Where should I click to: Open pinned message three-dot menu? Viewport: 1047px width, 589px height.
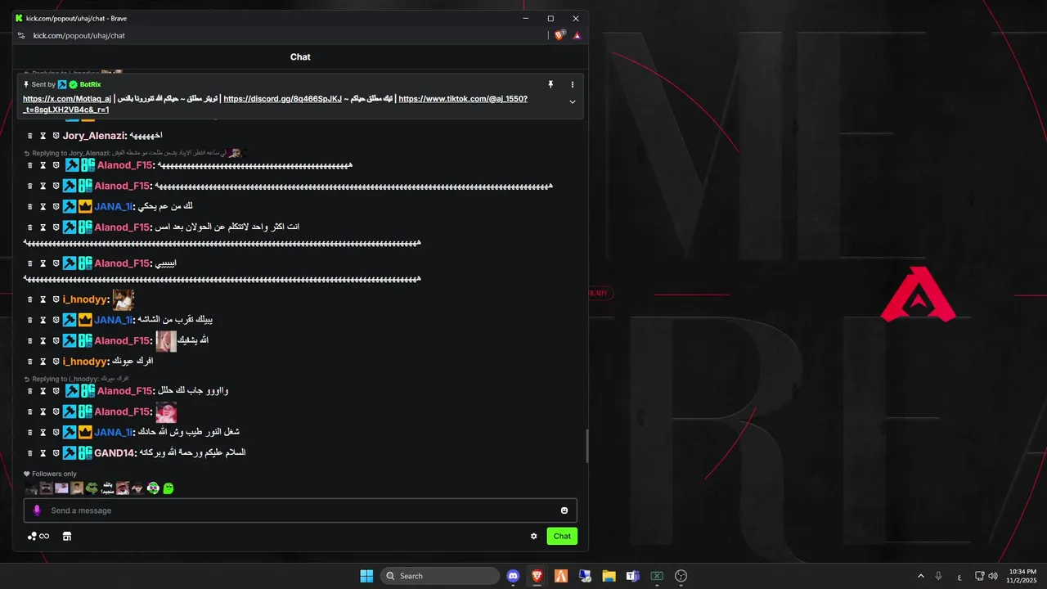573,84
